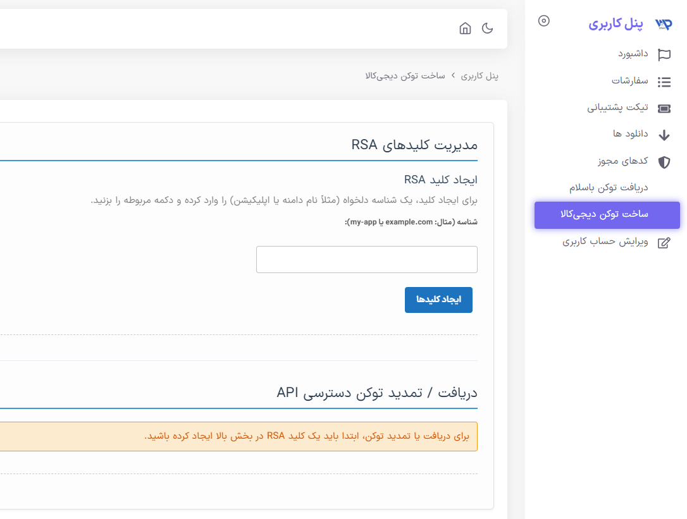Click the داشبورد flag icon
Viewport: 687px width, 519px height.
click(x=664, y=54)
